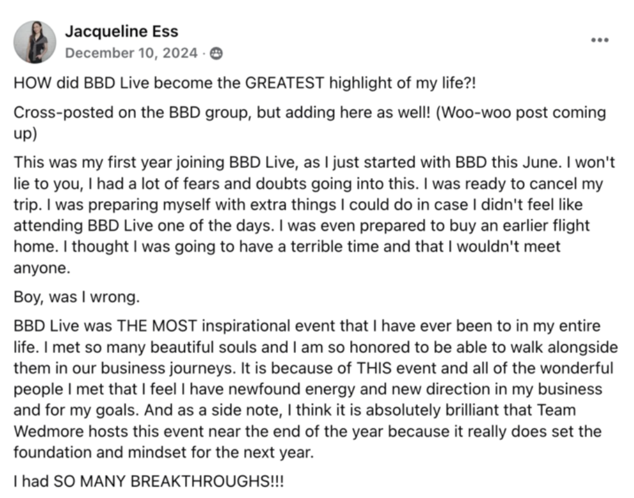Click the word GREATEST in the headline
Screen dimensions: 634x498
tap(285, 84)
